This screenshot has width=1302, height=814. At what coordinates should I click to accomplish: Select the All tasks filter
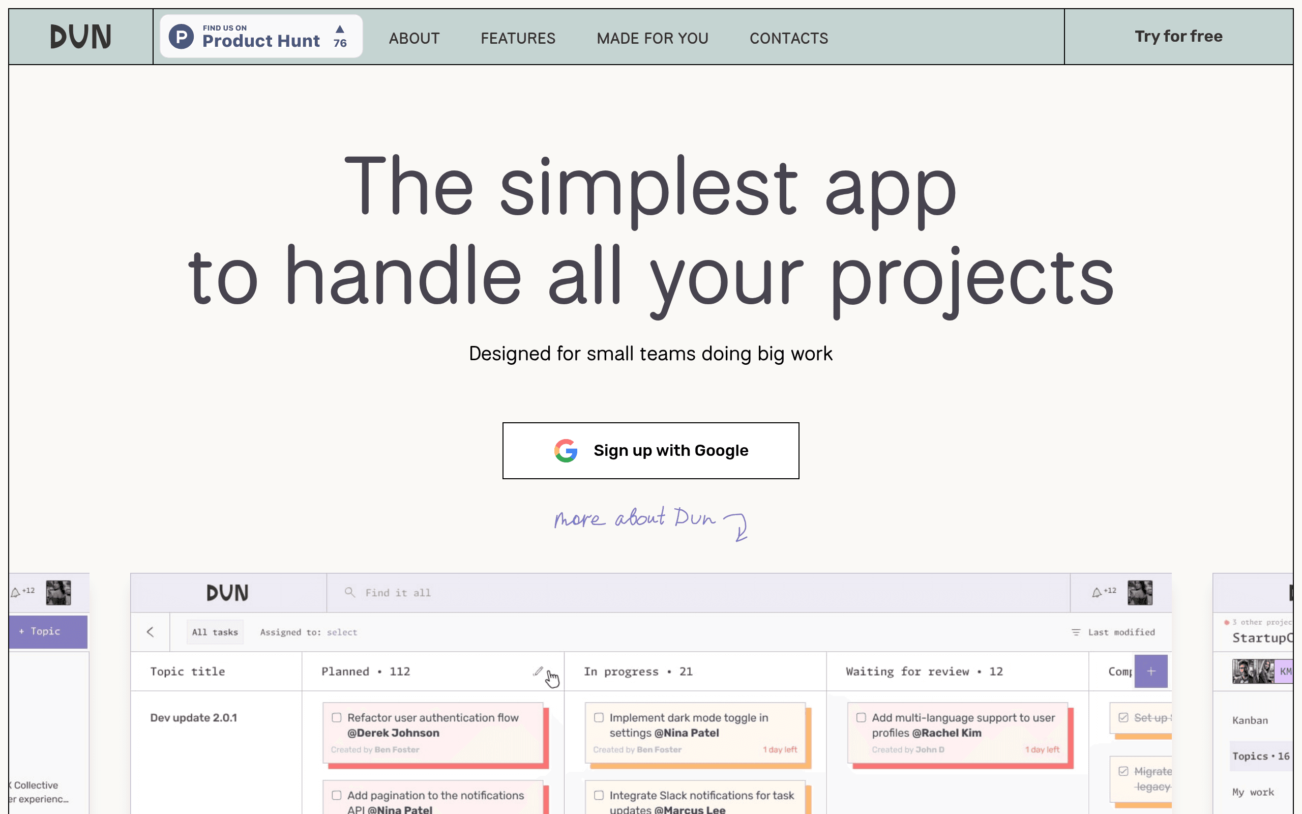(215, 632)
